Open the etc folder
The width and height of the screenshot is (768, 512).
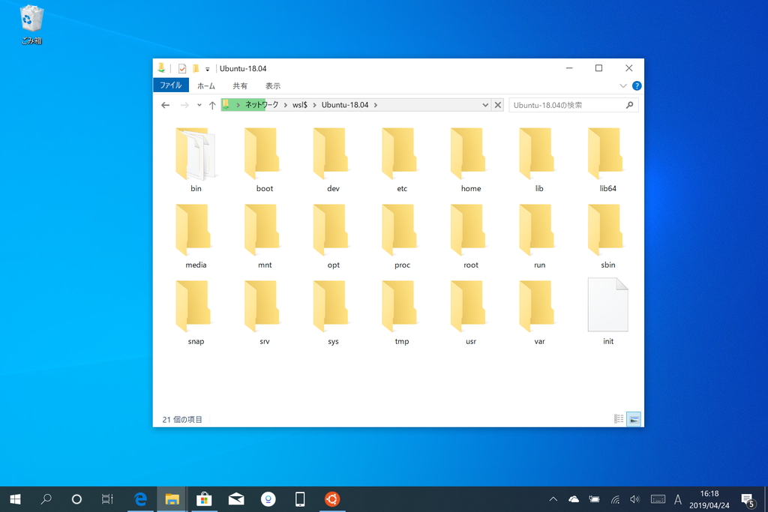pos(402,160)
